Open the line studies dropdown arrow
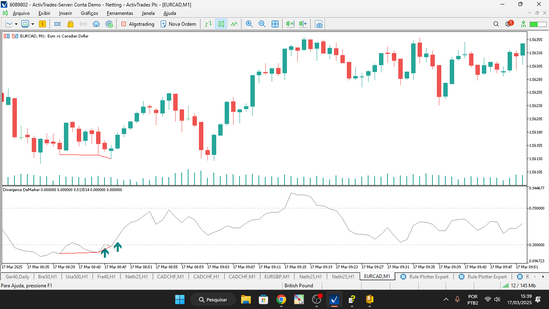Image resolution: width=549 pixels, height=309 pixels. click(16, 24)
